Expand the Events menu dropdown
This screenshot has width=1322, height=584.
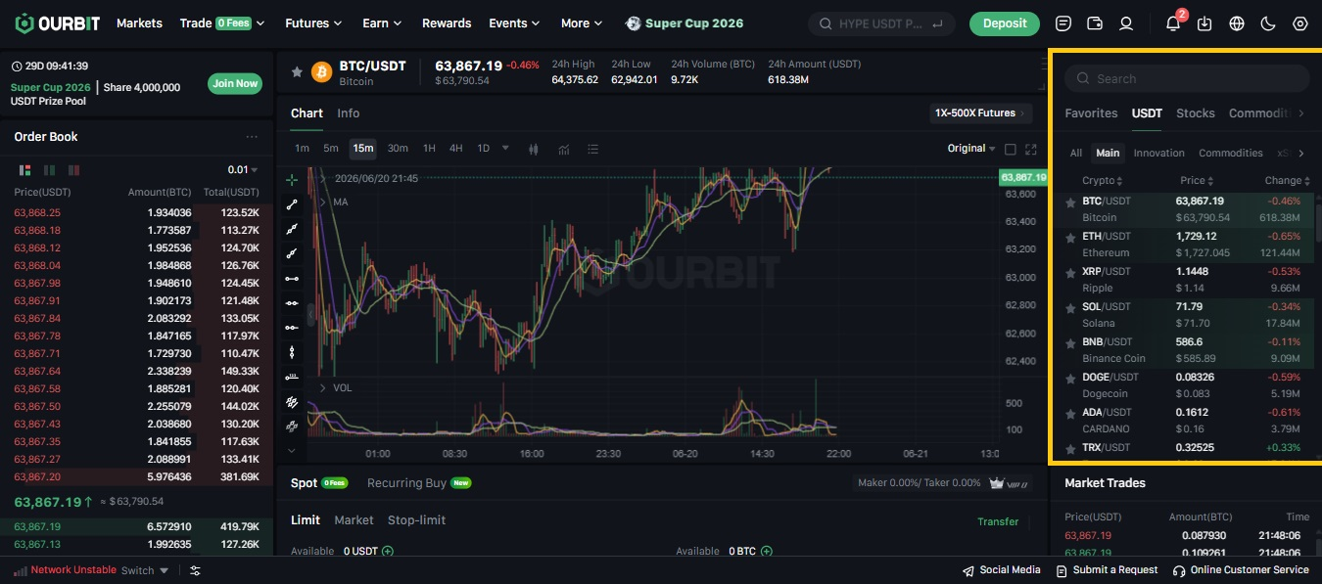pyautogui.click(x=514, y=22)
